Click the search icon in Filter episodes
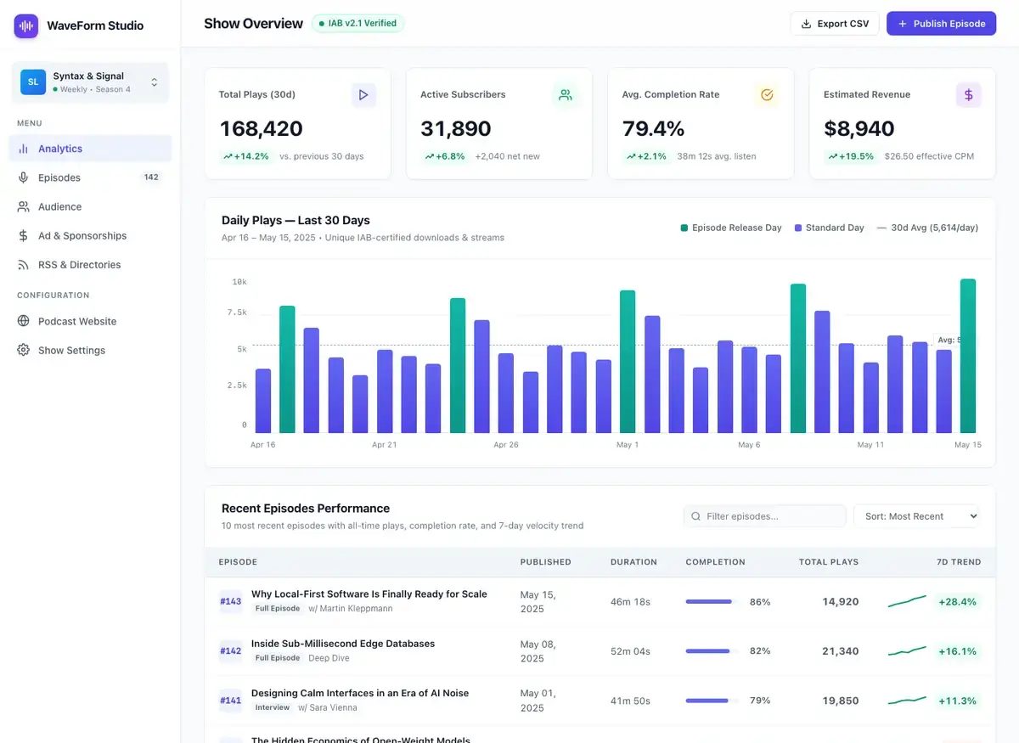This screenshot has height=743, width=1019. [x=696, y=516]
